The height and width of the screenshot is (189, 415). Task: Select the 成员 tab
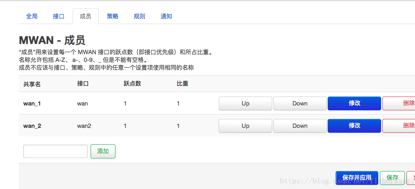coord(85,16)
